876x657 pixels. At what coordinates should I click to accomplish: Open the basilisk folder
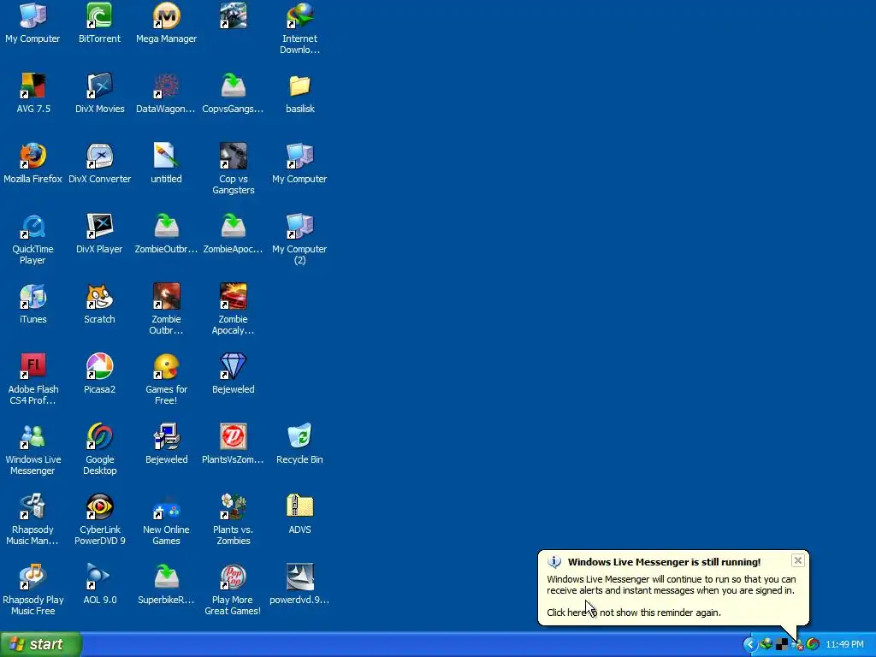coord(300,93)
